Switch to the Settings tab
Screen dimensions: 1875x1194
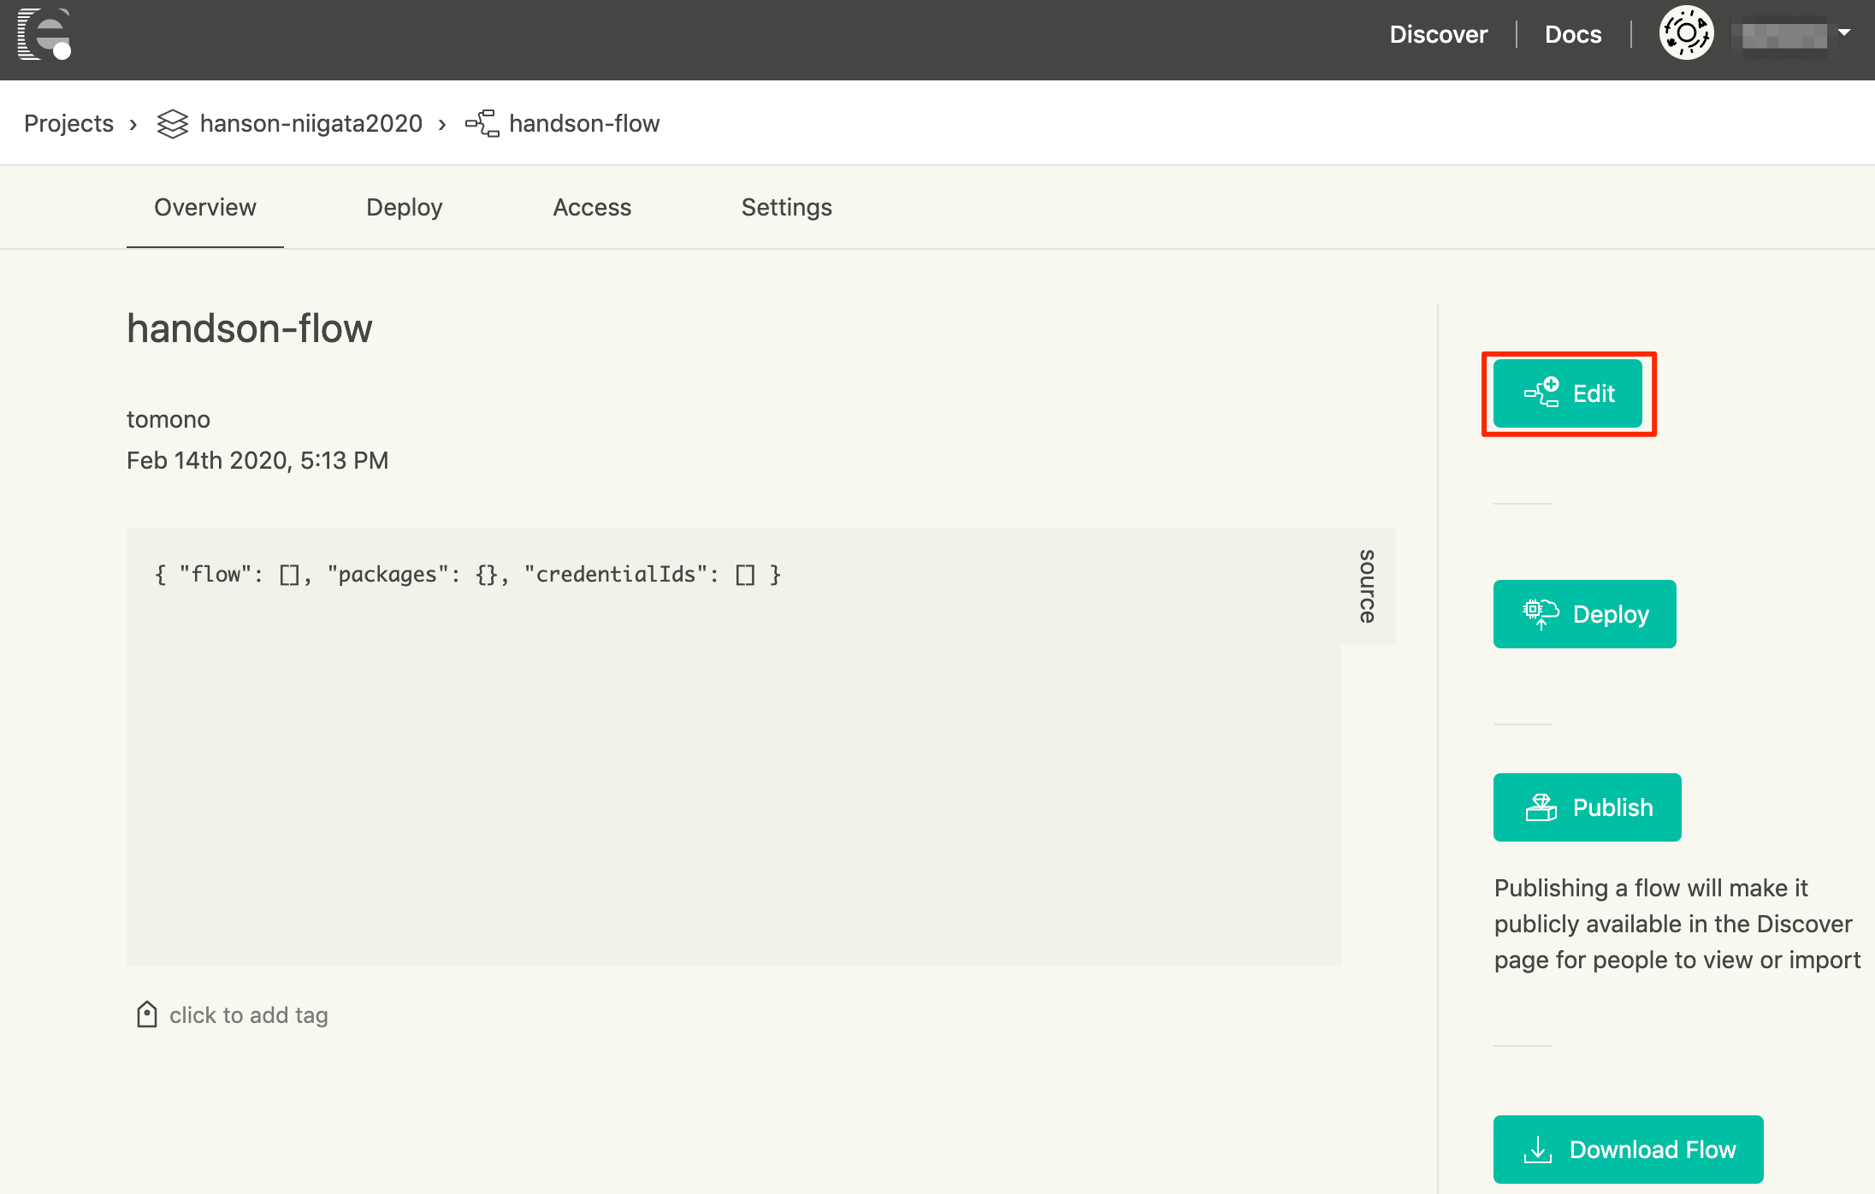786,207
